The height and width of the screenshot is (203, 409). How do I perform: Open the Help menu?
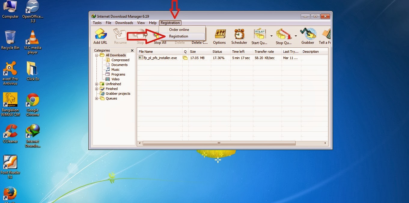(x=153, y=23)
